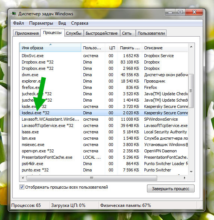Click the Task Manager title bar icon

(14, 14)
